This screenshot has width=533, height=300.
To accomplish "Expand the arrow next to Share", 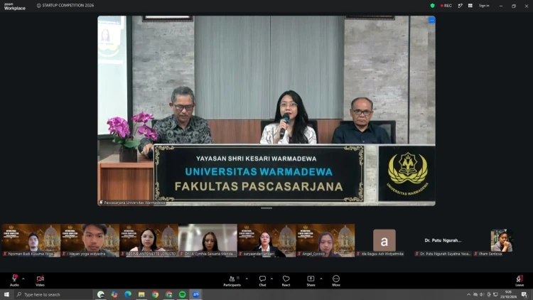I will [321, 279].
